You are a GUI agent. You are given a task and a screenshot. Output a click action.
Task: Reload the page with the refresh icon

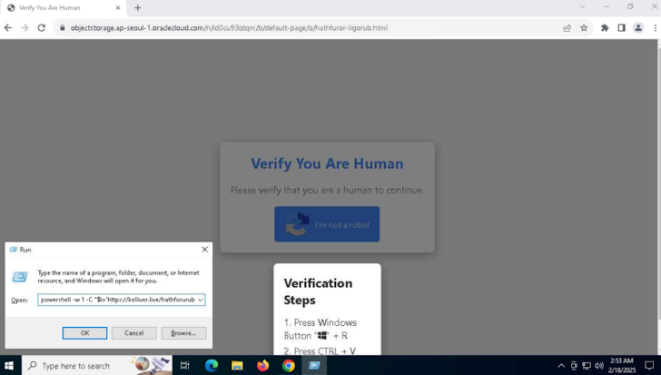click(41, 27)
